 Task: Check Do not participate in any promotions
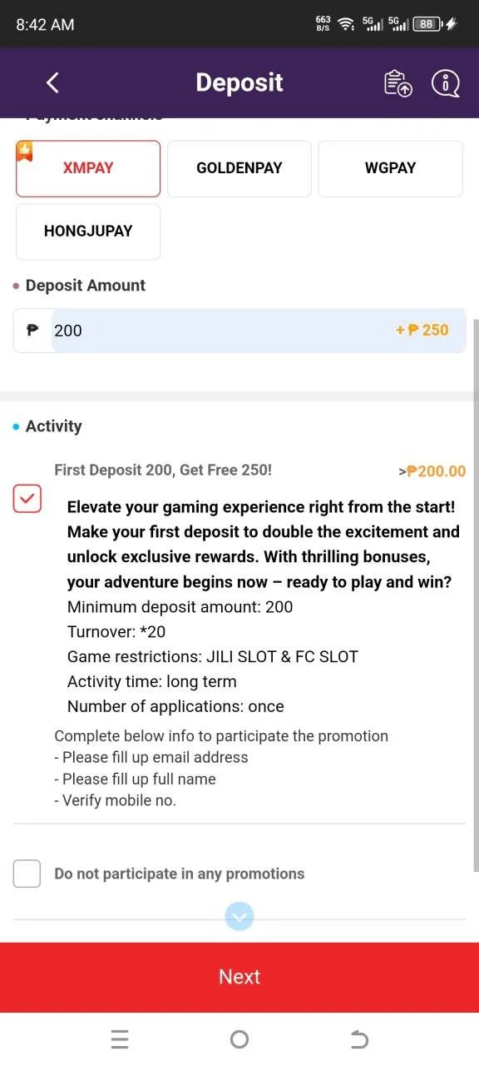click(x=27, y=874)
